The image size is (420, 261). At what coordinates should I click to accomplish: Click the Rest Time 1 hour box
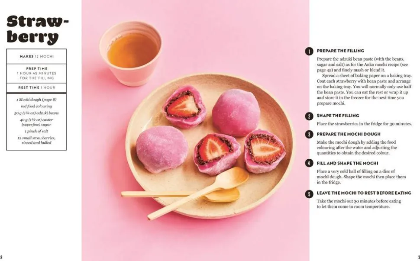[36, 87]
